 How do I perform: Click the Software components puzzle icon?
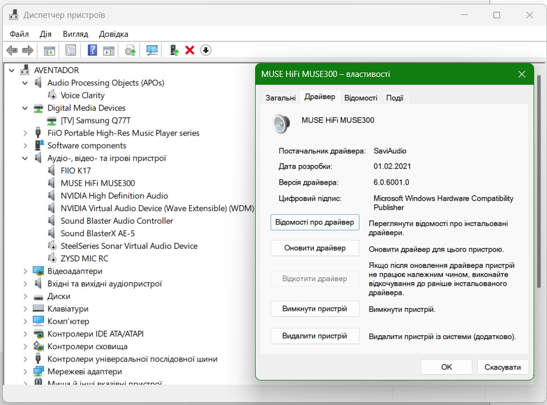[39, 145]
